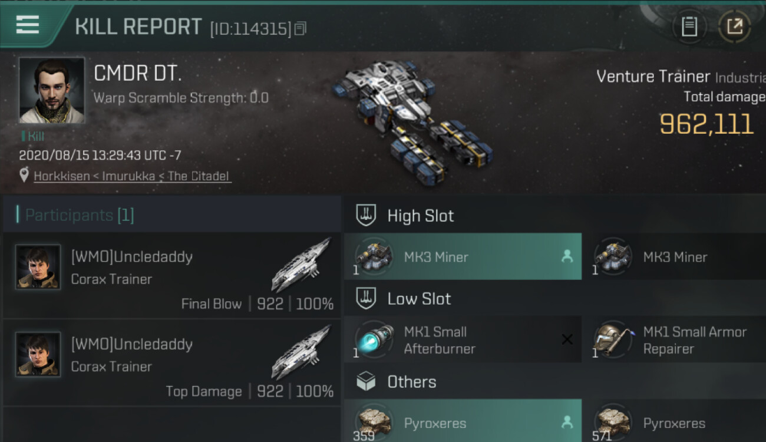Open the notes clipboard icon
This screenshot has height=442, width=766.
click(689, 27)
